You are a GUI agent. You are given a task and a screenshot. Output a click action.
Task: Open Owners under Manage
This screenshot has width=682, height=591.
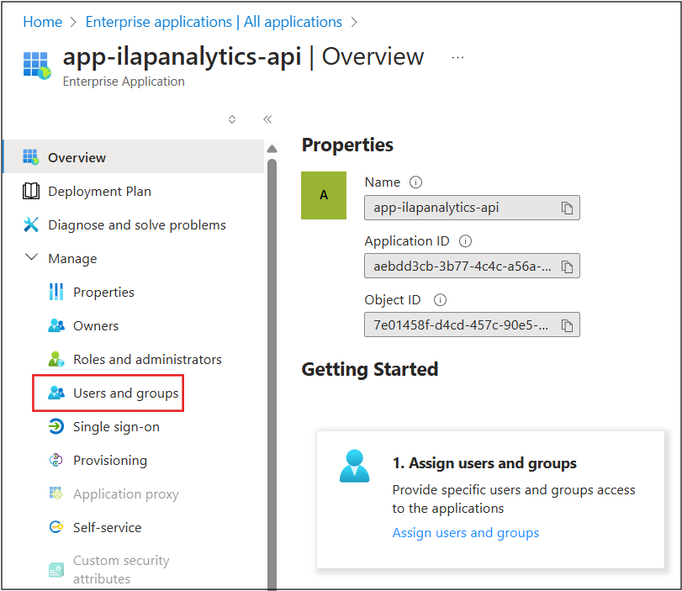point(96,325)
